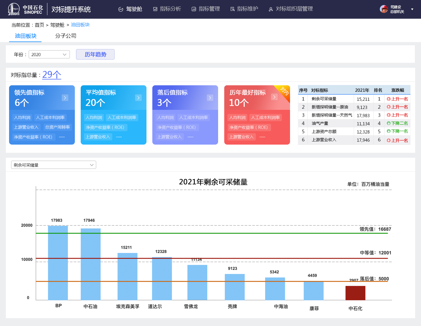421x326 pixels.
Task: Click the more dots in 历年最好指标 card
Action: click(x=262, y=137)
